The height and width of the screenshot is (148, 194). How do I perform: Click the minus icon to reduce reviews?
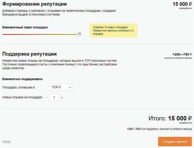pos(47,98)
